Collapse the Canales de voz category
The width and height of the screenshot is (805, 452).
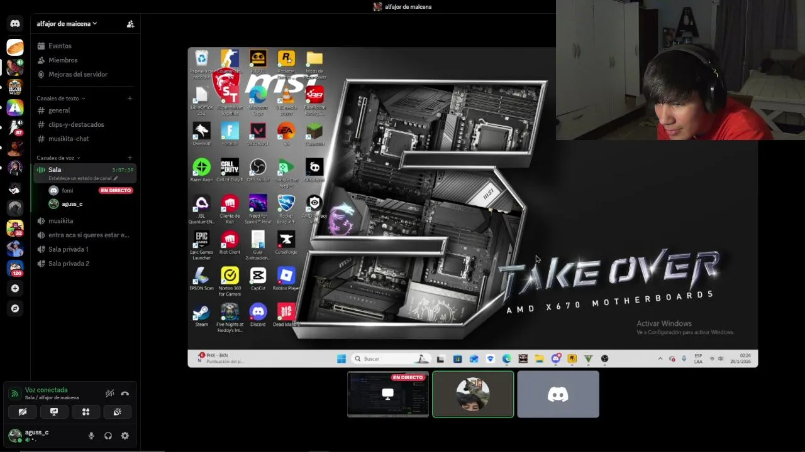click(58, 158)
